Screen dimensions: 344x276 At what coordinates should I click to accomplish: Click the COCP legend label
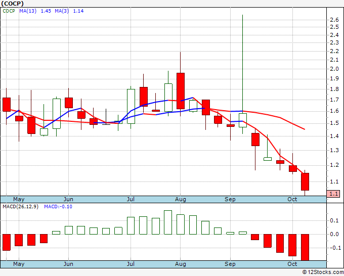(9, 11)
